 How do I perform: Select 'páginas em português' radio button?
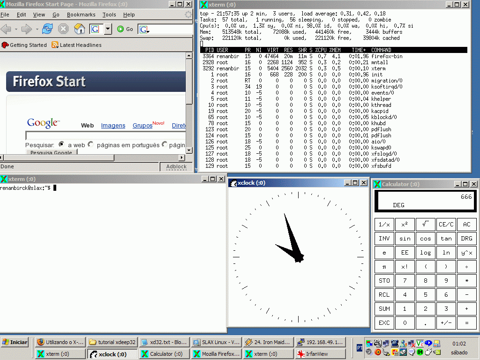coord(90,144)
